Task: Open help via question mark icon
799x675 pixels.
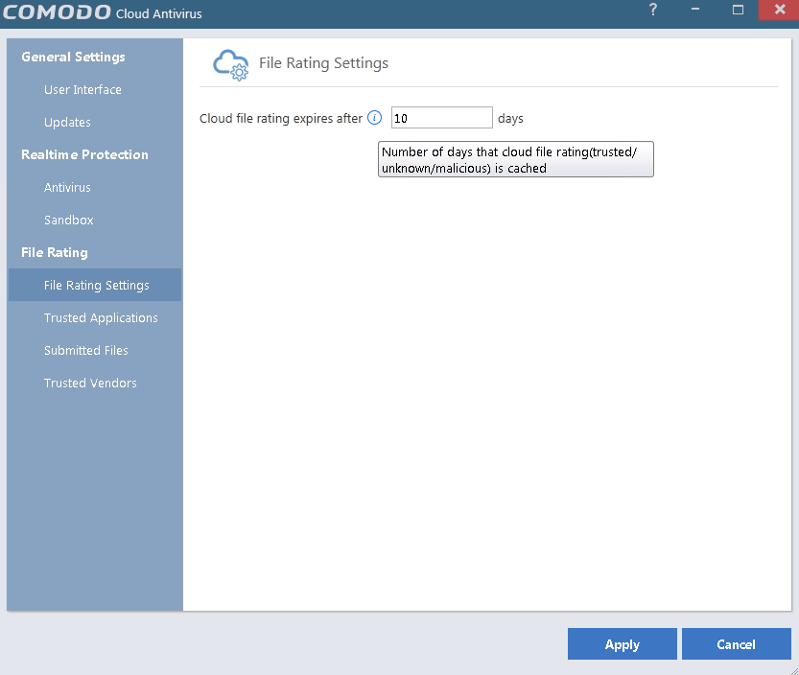Action: (x=653, y=10)
